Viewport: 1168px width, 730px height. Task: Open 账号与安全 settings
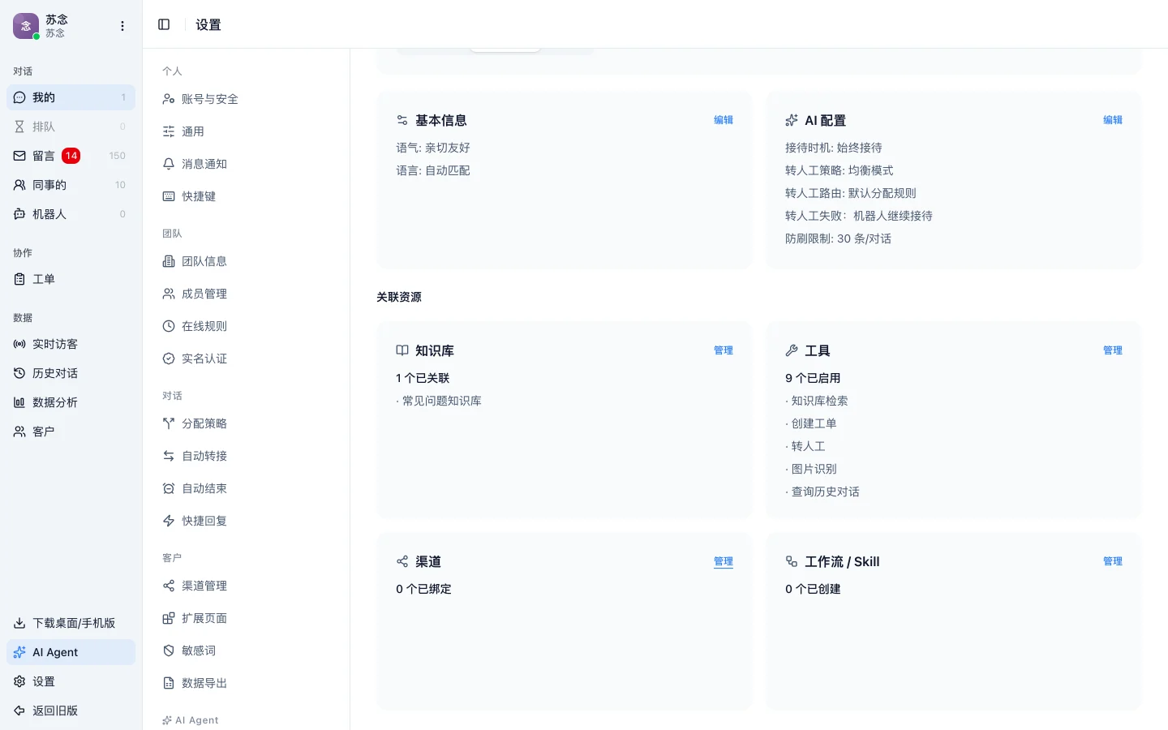point(246,99)
